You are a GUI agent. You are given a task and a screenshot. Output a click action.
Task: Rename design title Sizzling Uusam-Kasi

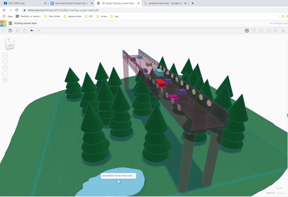tap(25, 23)
